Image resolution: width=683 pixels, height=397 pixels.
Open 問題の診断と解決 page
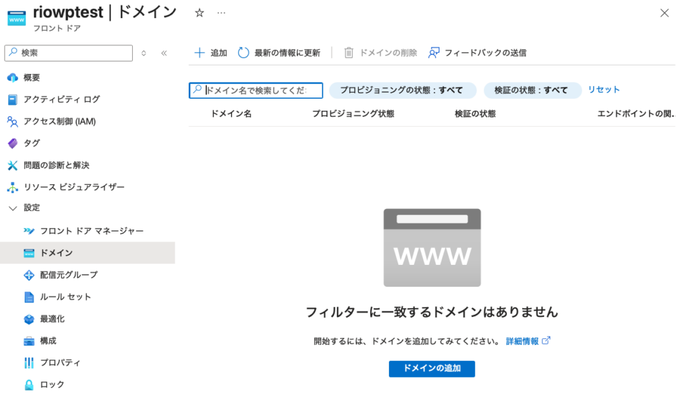click(56, 165)
